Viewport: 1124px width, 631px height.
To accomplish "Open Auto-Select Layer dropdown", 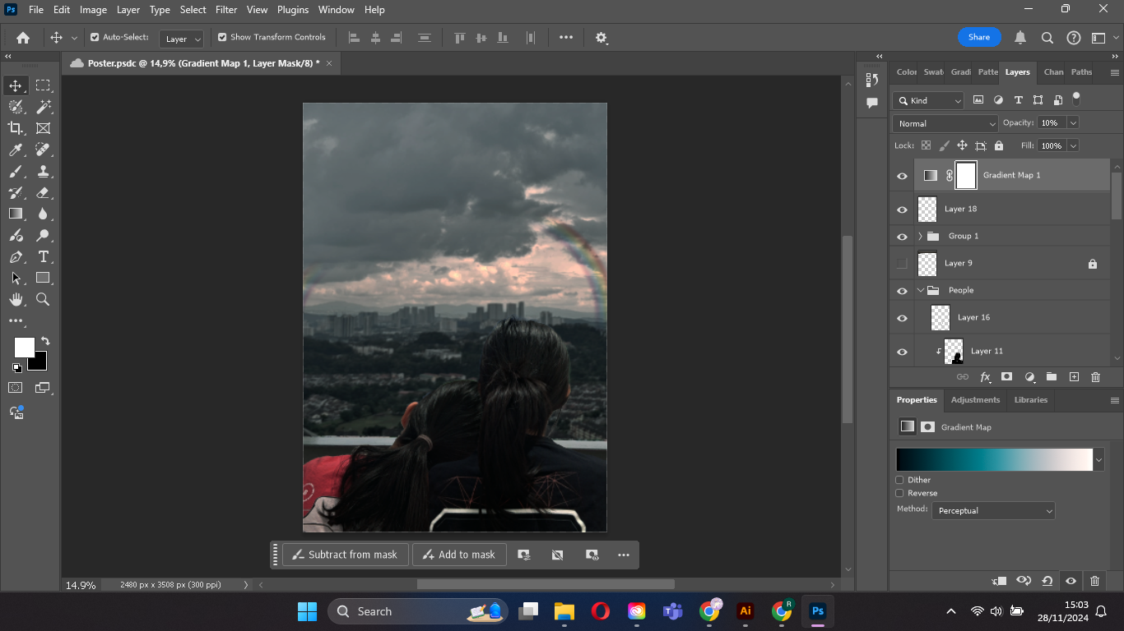I will tap(182, 39).
